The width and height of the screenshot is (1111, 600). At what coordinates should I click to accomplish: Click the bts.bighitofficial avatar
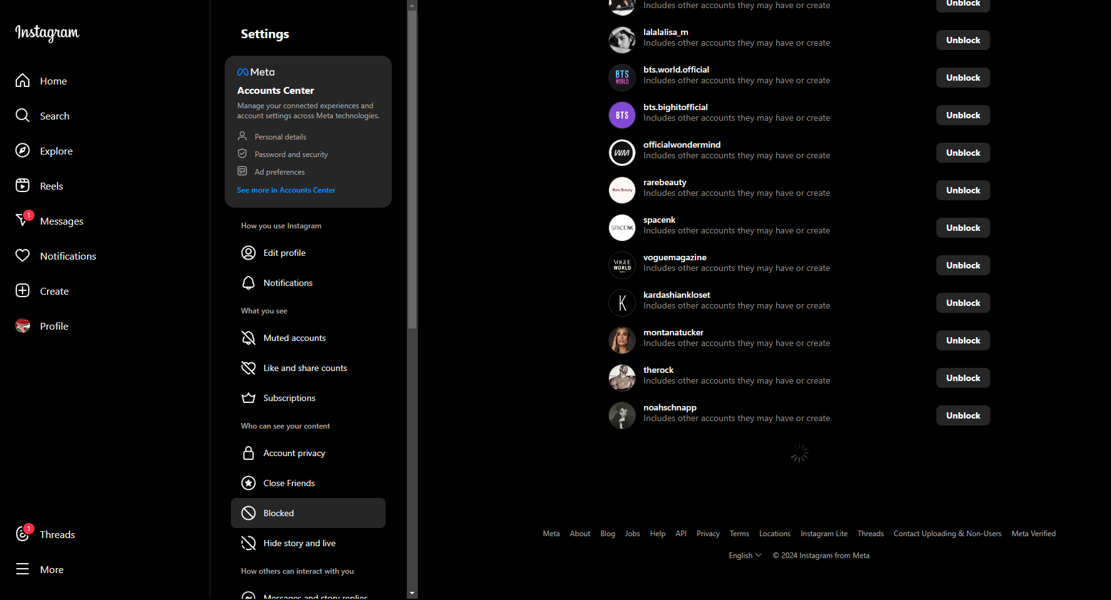[x=622, y=115]
